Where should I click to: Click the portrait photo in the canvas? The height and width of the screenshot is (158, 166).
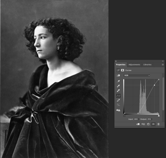(x=54, y=79)
